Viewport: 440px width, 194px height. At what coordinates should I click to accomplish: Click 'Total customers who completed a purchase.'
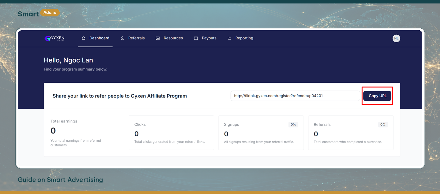pyautogui.click(x=348, y=142)
